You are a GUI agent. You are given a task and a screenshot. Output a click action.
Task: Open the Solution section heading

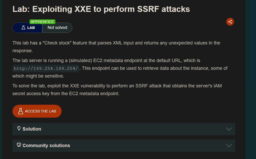click(x=32, y=129)
